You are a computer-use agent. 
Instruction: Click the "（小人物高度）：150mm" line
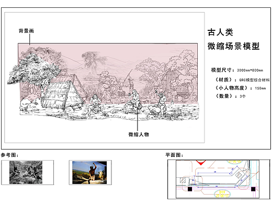tap(240, 88)
